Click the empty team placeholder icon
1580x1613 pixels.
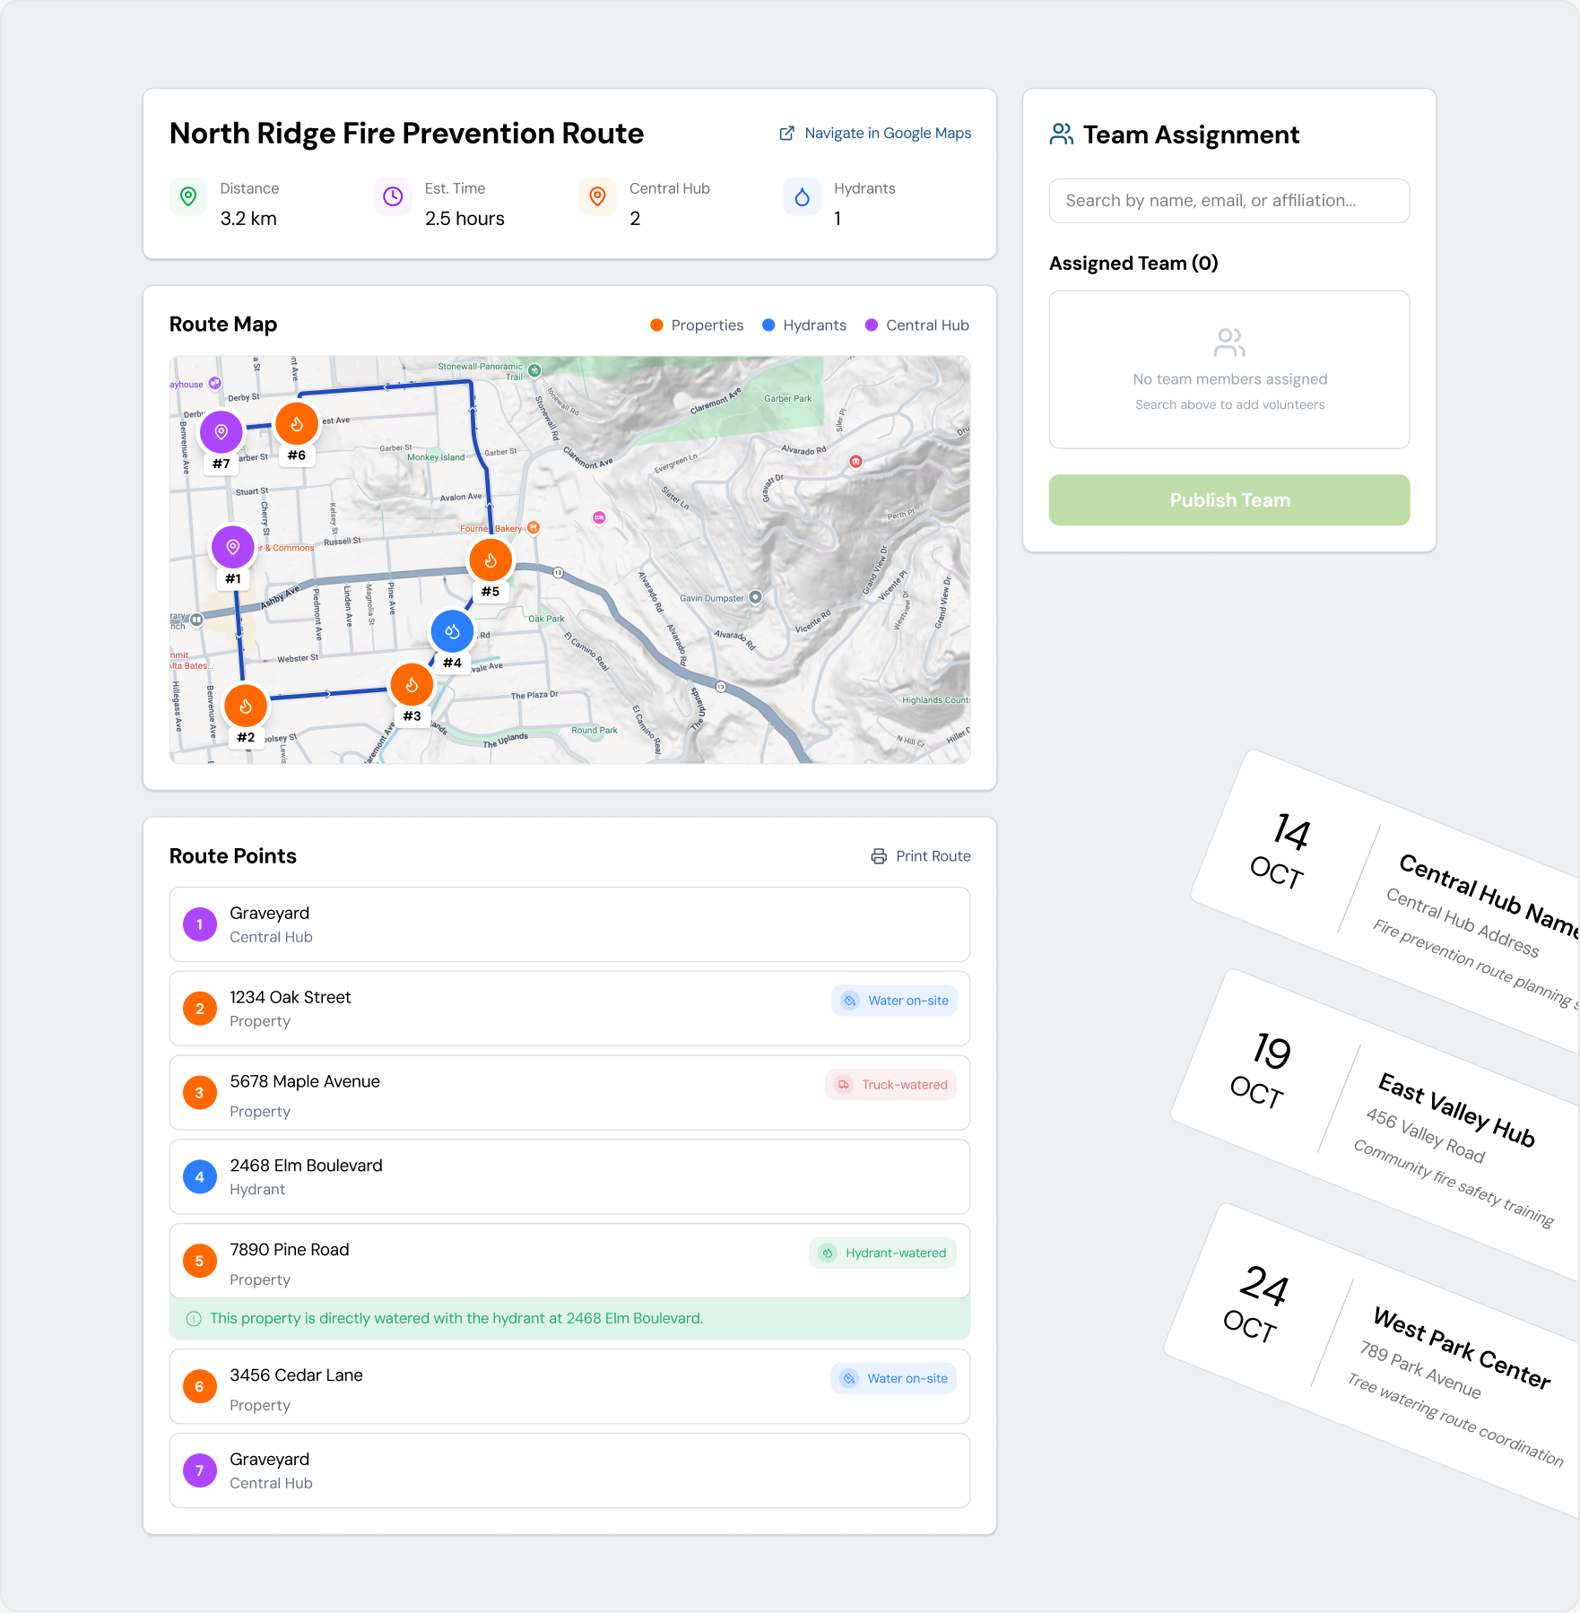[x=1229, y=343]
